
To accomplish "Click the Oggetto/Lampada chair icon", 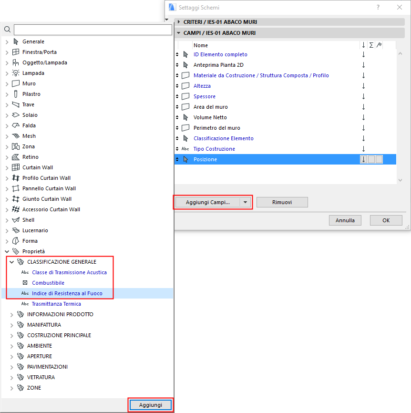I will coord(16,62).
